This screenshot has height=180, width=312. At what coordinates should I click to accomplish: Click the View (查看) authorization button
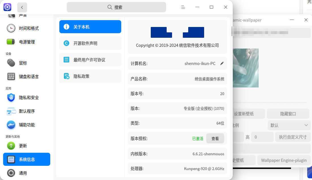(215, 139)
